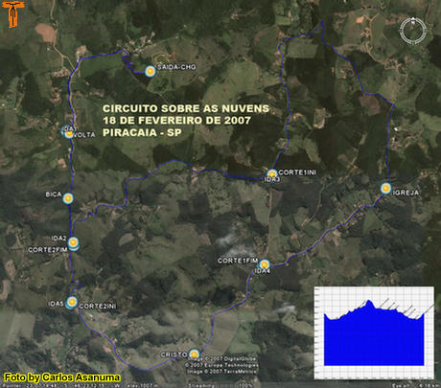Click the CORTE2INI waypoint marker
The height and width of the screenshot is (388, 441).
pyautogui.click(x=72, y=302)
